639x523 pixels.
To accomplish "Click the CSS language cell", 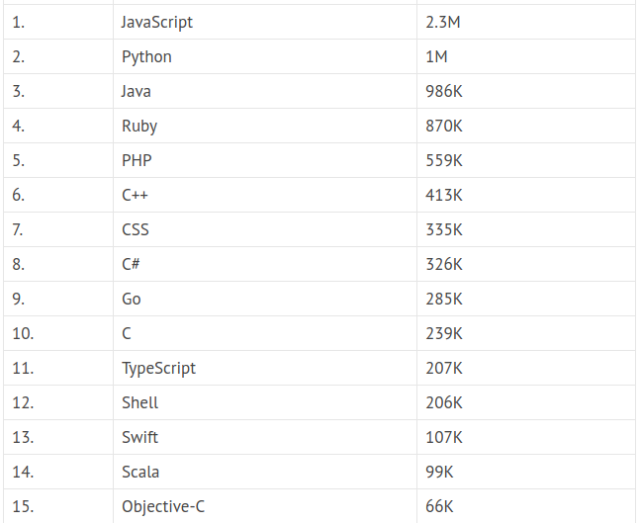I will [x=136, y=229].
